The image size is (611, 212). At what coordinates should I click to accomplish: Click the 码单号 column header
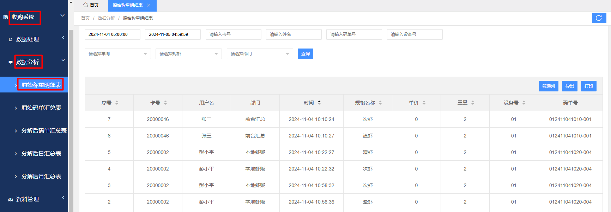pos(570,103)
